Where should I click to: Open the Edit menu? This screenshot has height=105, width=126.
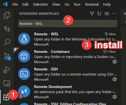[25, 5]
